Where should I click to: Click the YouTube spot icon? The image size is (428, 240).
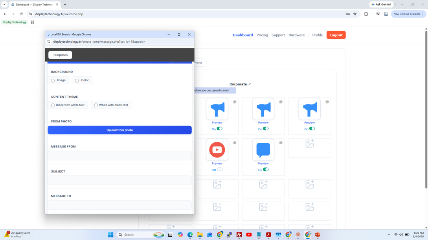coord(217,149)
